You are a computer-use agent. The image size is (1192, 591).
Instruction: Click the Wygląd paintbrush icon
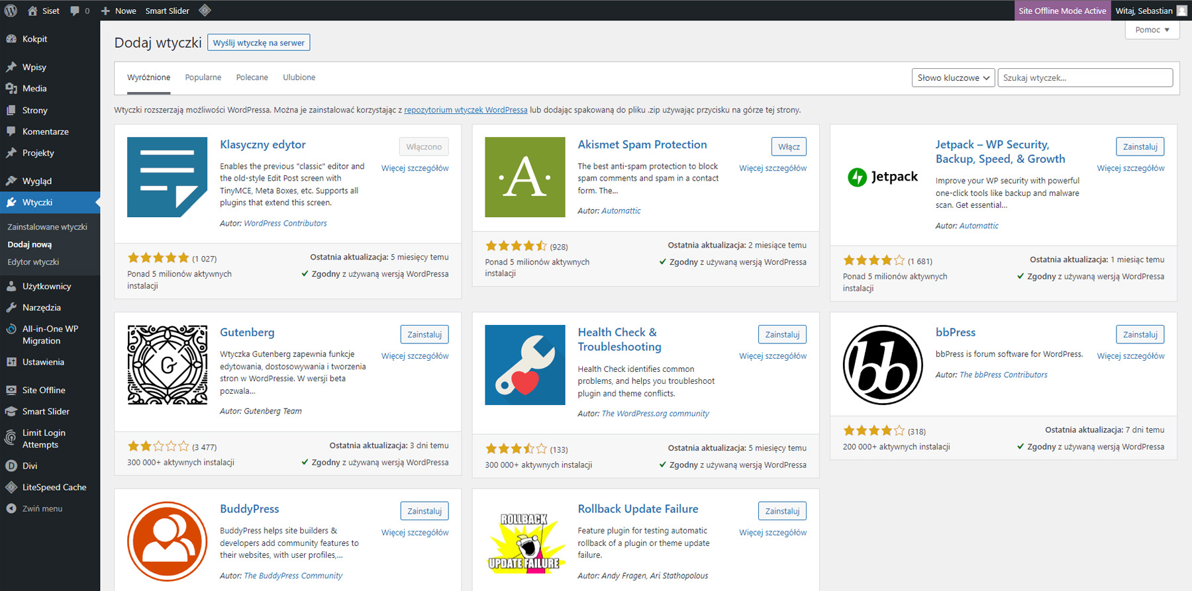pyautogui.click(x=11, y=181)
